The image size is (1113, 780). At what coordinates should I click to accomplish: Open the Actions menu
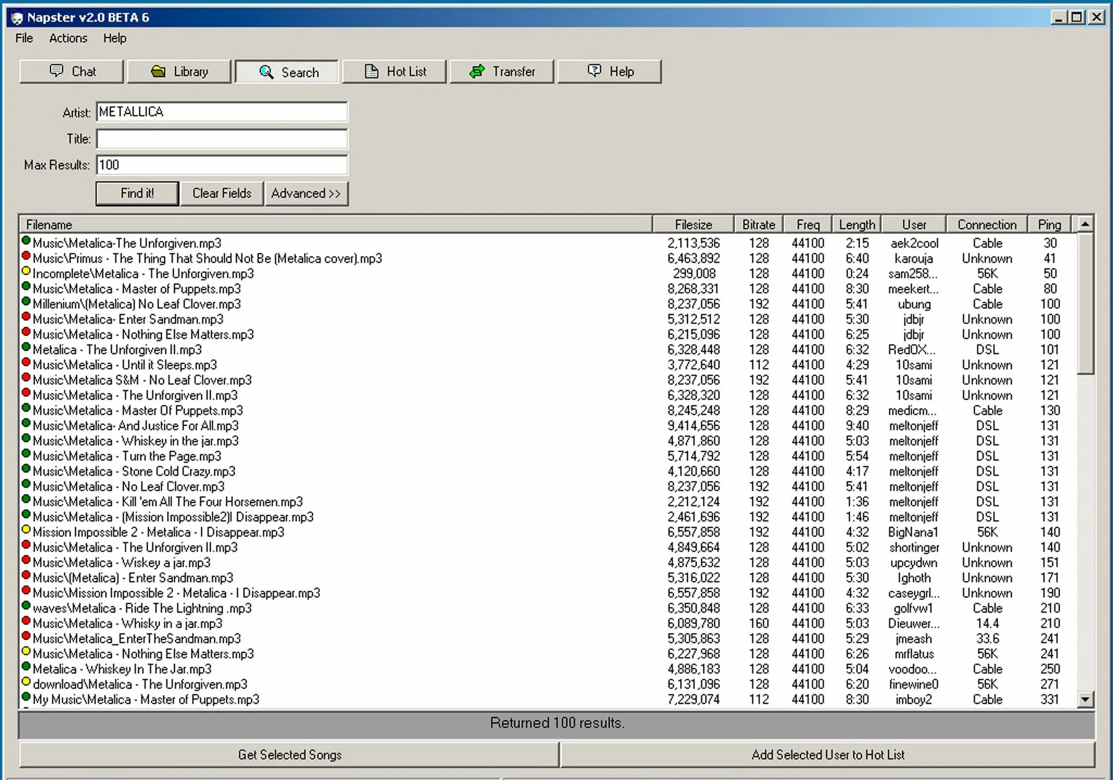pos(68,38)
